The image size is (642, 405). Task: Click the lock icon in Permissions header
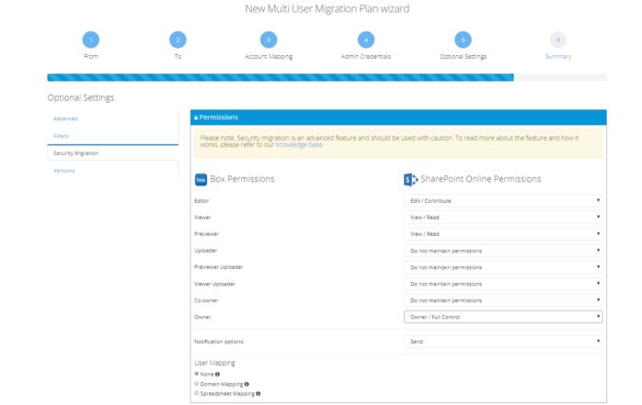click(x=196, y=118)
